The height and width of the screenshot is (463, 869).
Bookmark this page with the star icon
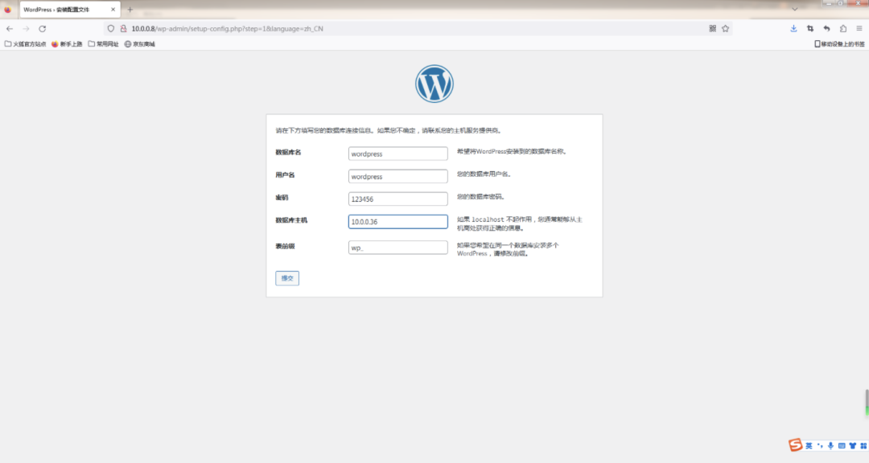(x=725, y=28)
